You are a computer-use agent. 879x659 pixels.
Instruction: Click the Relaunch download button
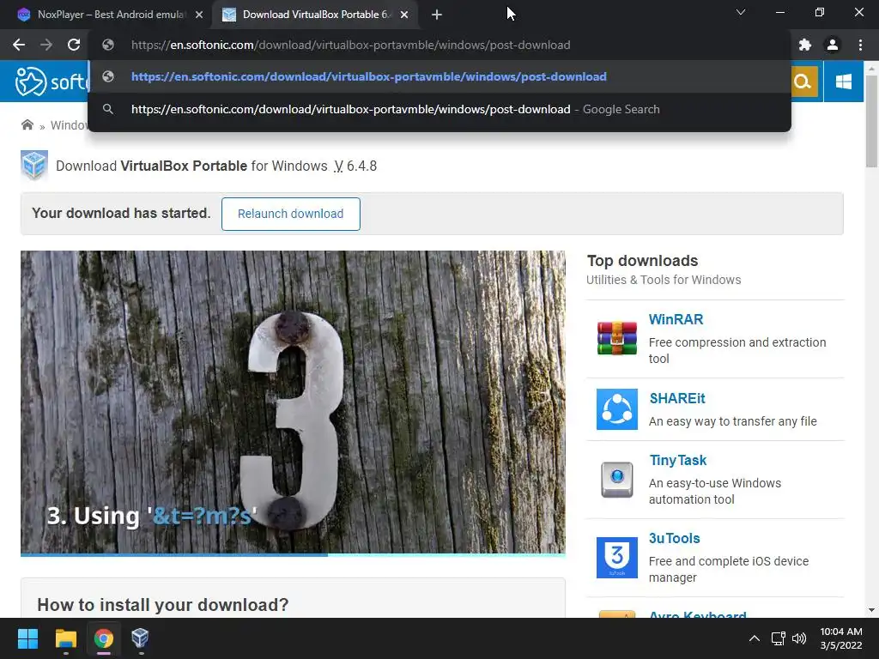pyautogui.click(x=290, y=214)
